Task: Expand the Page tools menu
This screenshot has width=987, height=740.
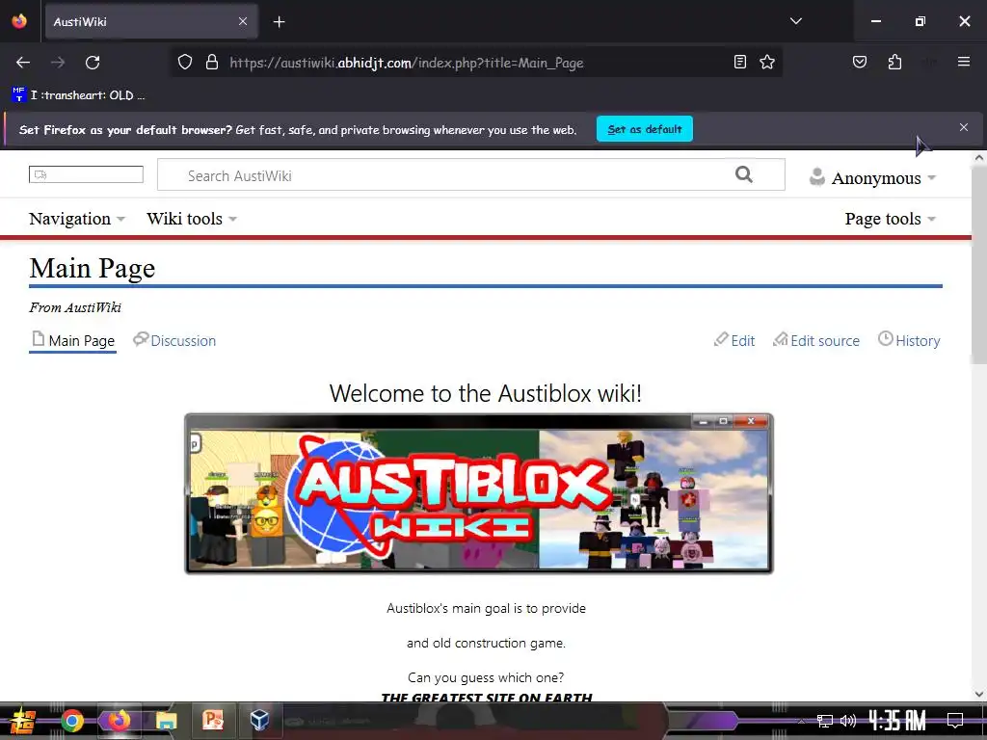Action: [890, 219]
